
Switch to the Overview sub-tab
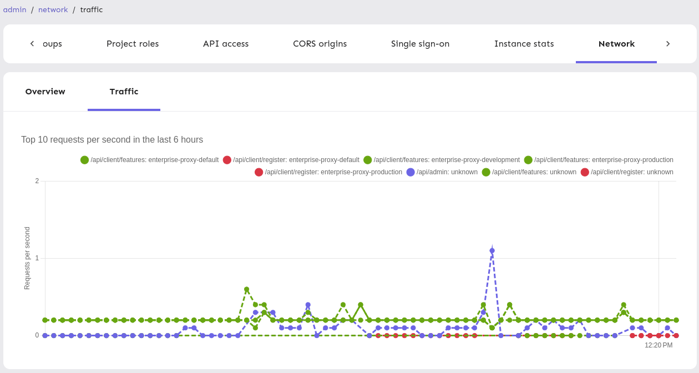tap(45, 92)
